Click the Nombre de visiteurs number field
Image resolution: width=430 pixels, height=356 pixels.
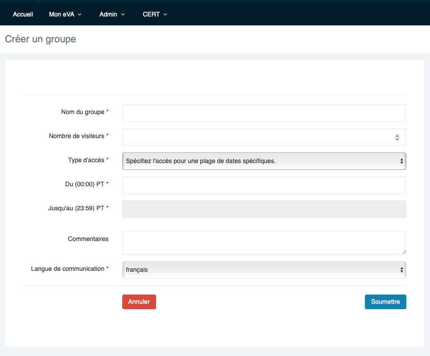pyautogui.click(x=264, y=137)
